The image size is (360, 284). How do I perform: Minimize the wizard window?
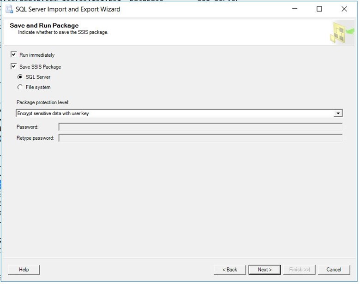click(295, 9)
